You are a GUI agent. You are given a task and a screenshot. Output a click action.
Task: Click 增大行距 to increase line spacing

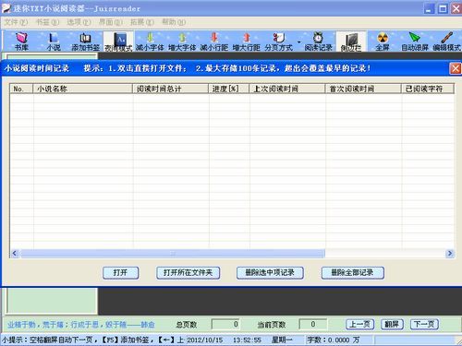click(x=247, y=42)
